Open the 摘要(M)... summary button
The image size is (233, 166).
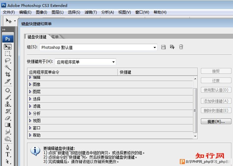click(x=216, y=121)
